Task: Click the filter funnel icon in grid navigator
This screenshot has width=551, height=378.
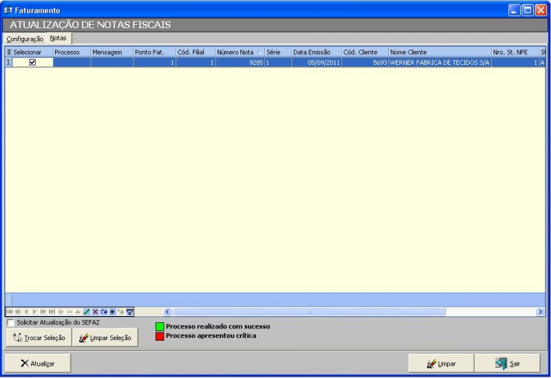Action: (x=129, y=312)
